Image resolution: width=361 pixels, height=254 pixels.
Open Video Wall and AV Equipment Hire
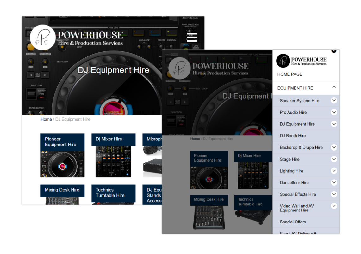tap(296, 208)
